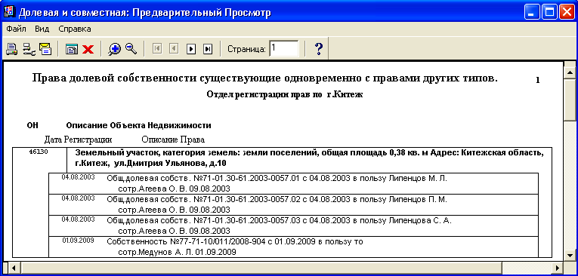Click heading 'Описание Объекта Недвижимости'
The height and width of the screenshot is (276, 578).
click(138, 125)
